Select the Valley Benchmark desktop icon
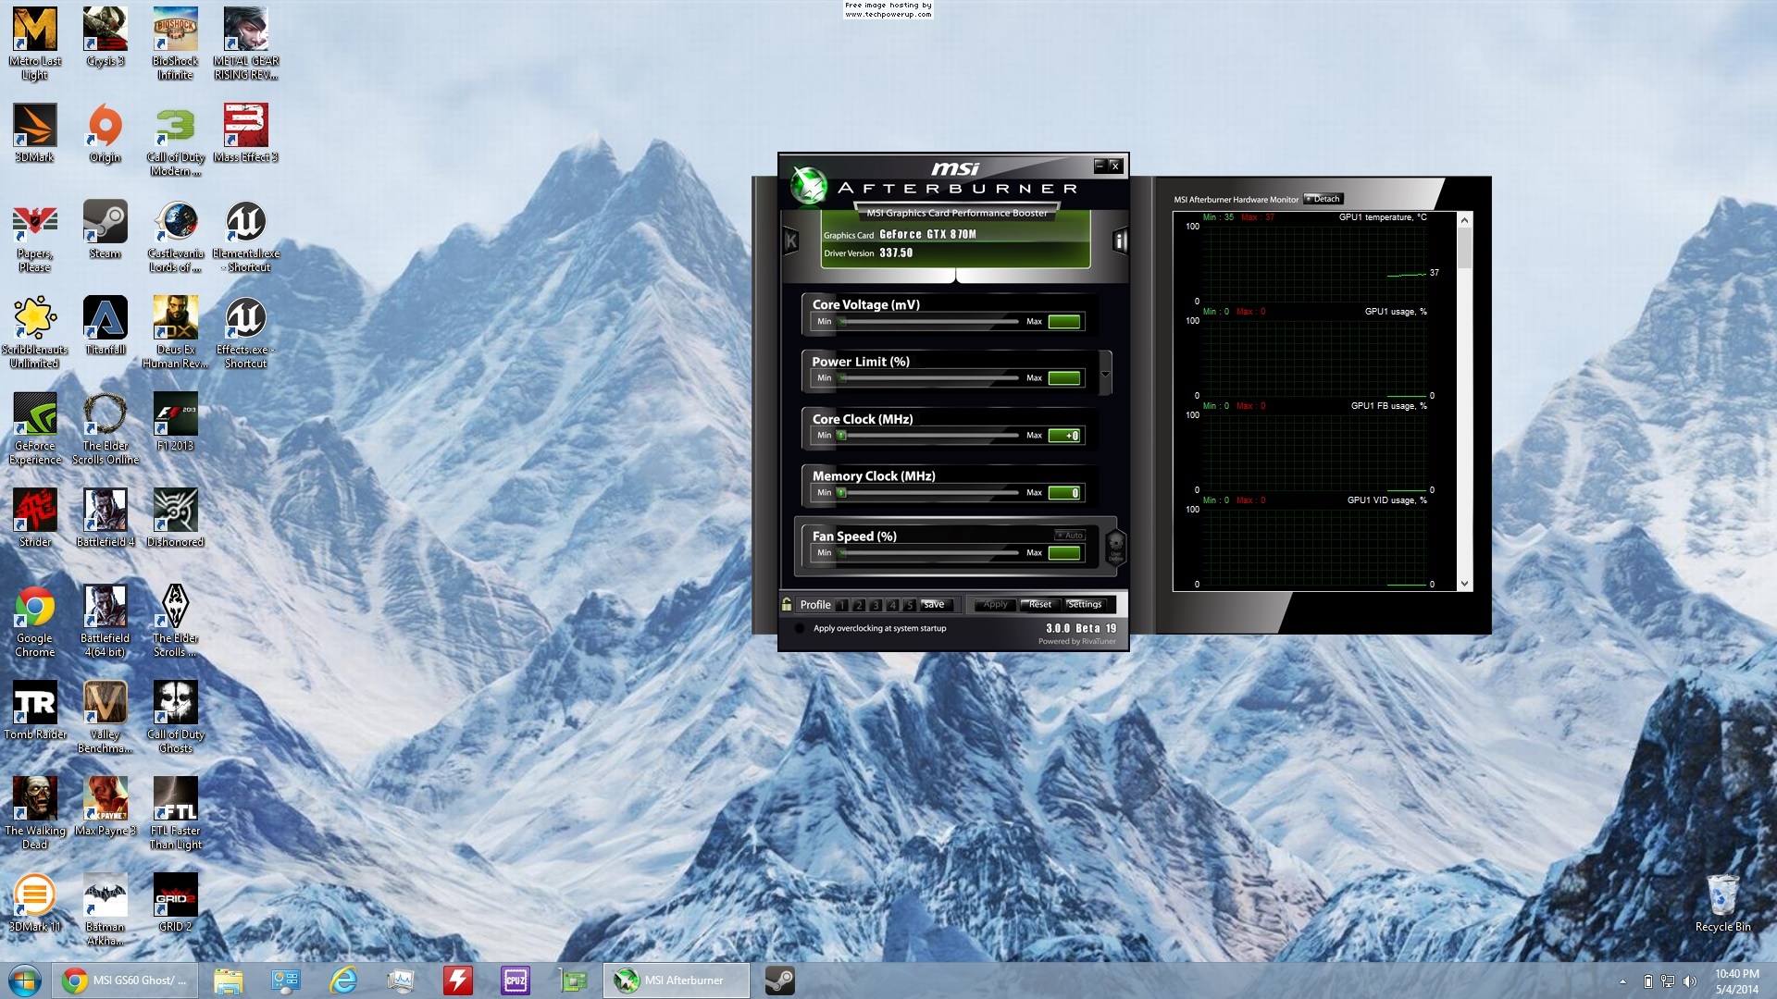The width and height of the screenshot is (1777, 999). coord(106,717)
